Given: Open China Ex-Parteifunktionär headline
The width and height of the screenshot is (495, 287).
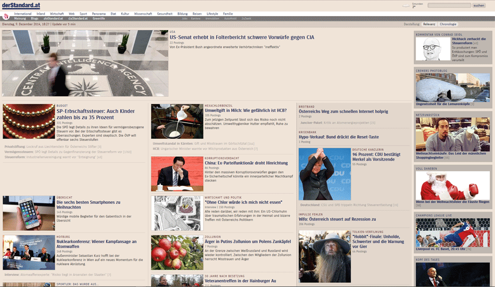Looking at the screenshot, I should [246, 163].
